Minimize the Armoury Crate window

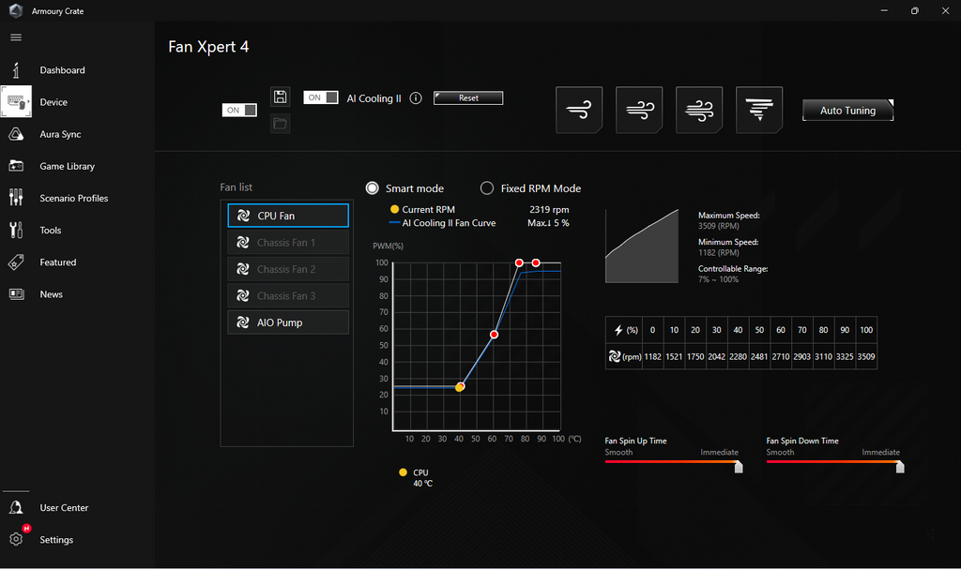(884, 10)
